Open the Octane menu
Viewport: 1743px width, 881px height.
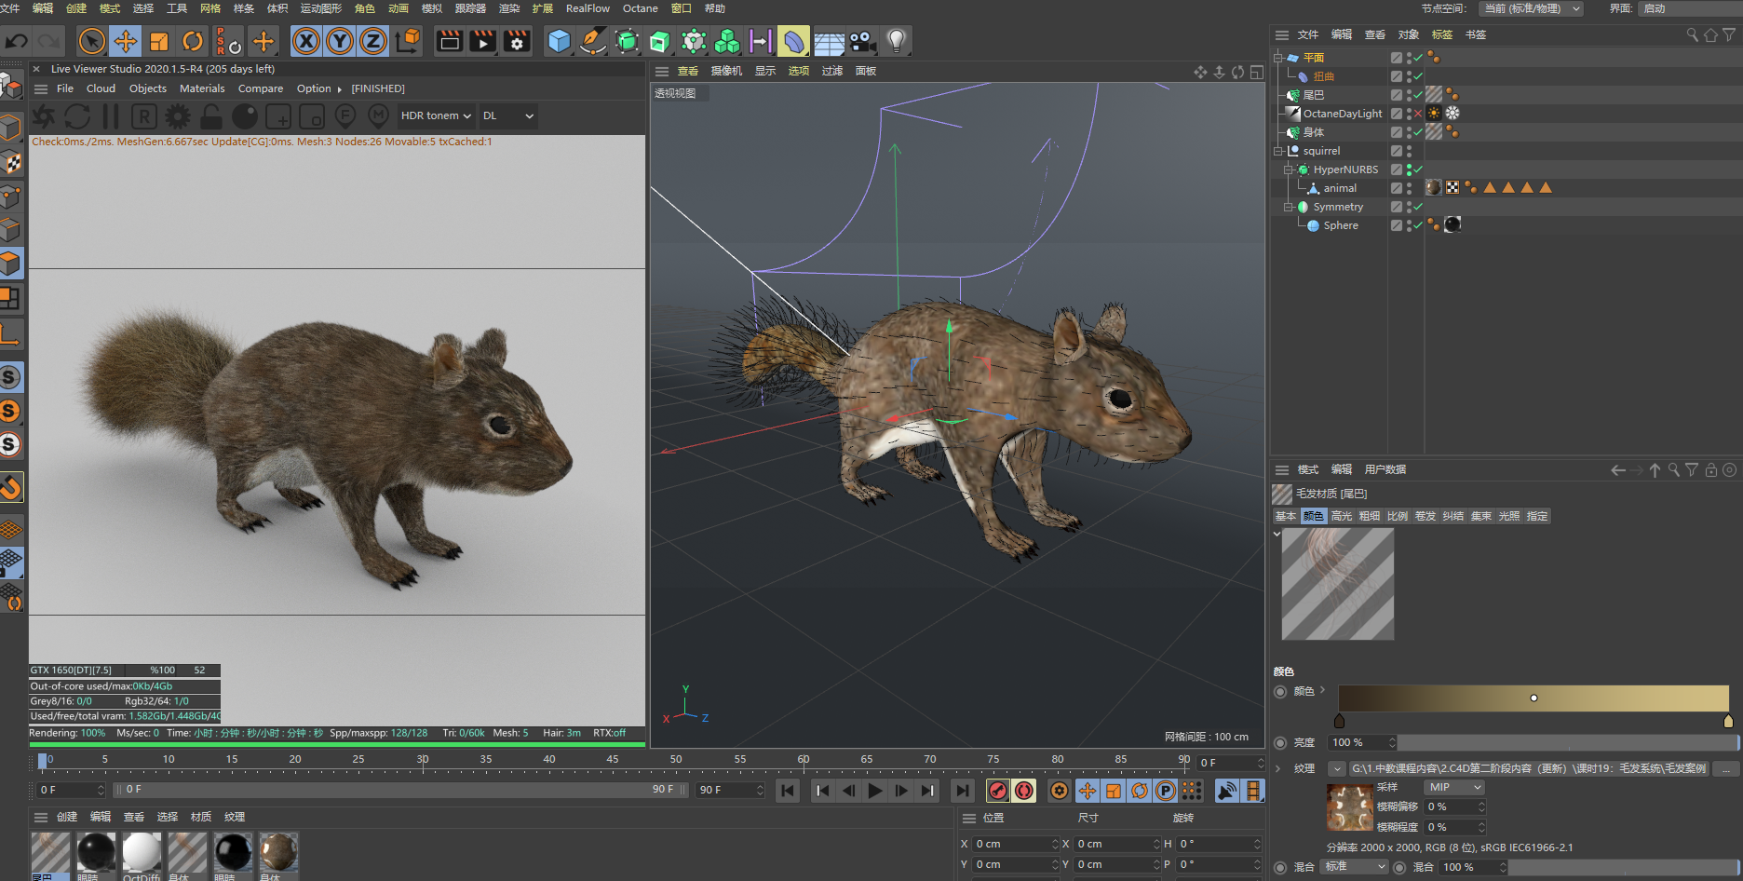point(640,8)
